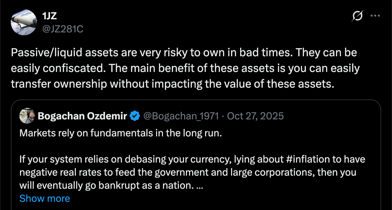Go to the @JZ281C handle profile
This screenshot has height=210, width=392.
(x=63, y=29)
